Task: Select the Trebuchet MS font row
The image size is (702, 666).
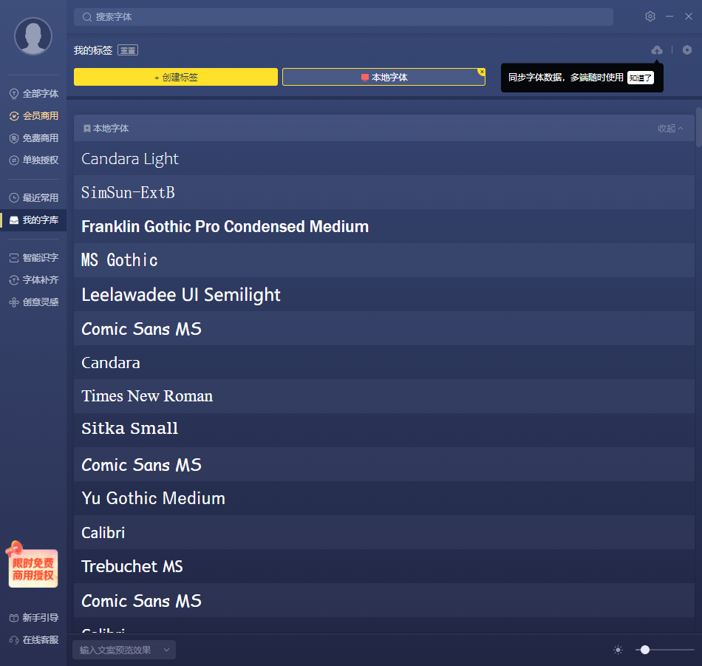Action: tap(384, 566)
